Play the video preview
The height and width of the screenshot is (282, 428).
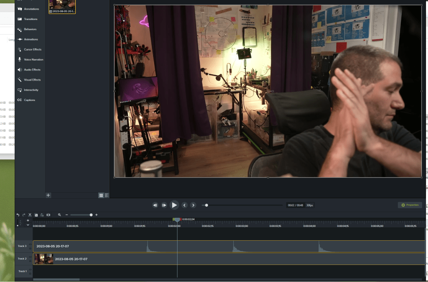(x=174, y=205)
